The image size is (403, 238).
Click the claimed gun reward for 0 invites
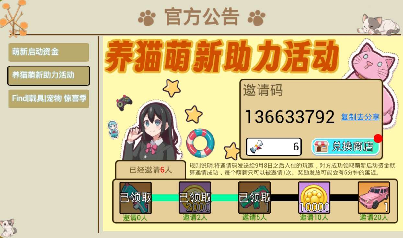coord(135,198)
